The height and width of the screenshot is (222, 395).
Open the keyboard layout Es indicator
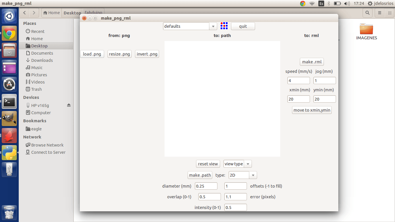(x=321, y=3)
